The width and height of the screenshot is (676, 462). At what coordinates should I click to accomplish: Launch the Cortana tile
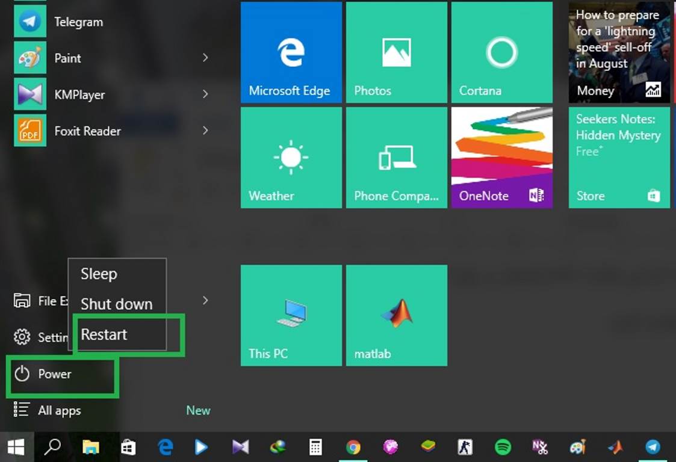[x=501, y=52]
